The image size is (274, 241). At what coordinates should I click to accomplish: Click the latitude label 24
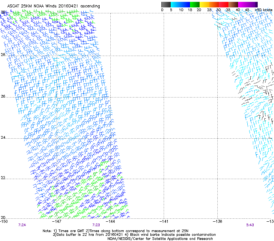3,138
